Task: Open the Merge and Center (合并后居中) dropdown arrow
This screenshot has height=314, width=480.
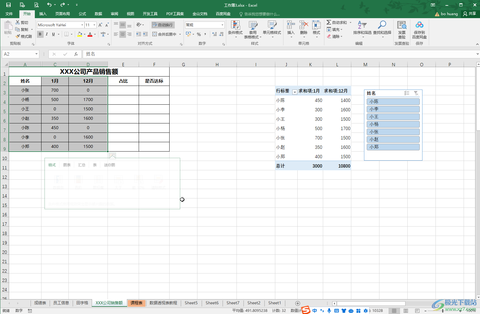Action: [x=180, y=34]
